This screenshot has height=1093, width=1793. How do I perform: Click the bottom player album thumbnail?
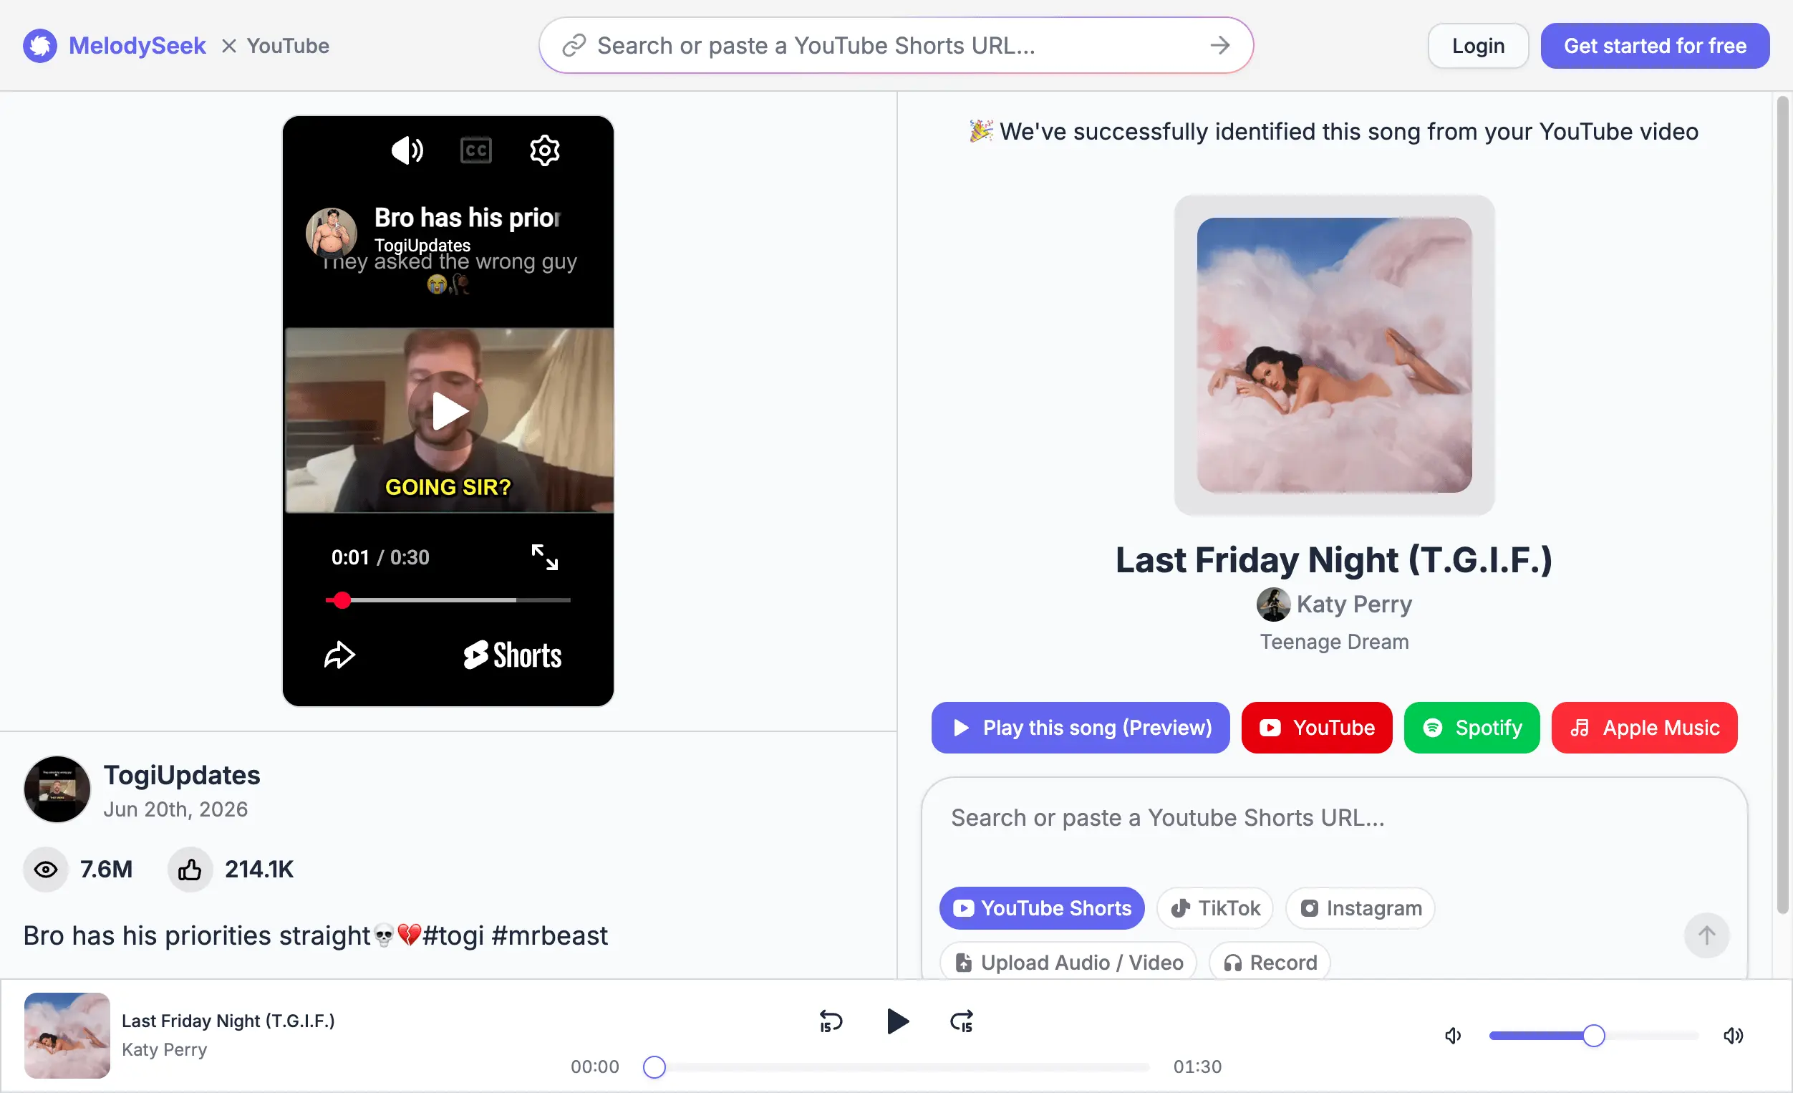[67, 1036]
